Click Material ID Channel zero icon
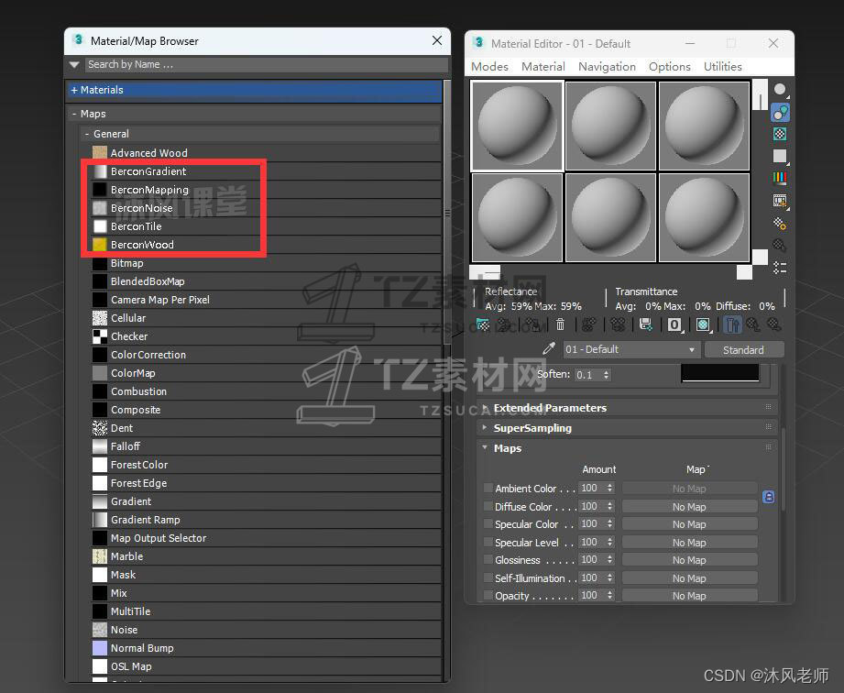 tap(674, 324)
